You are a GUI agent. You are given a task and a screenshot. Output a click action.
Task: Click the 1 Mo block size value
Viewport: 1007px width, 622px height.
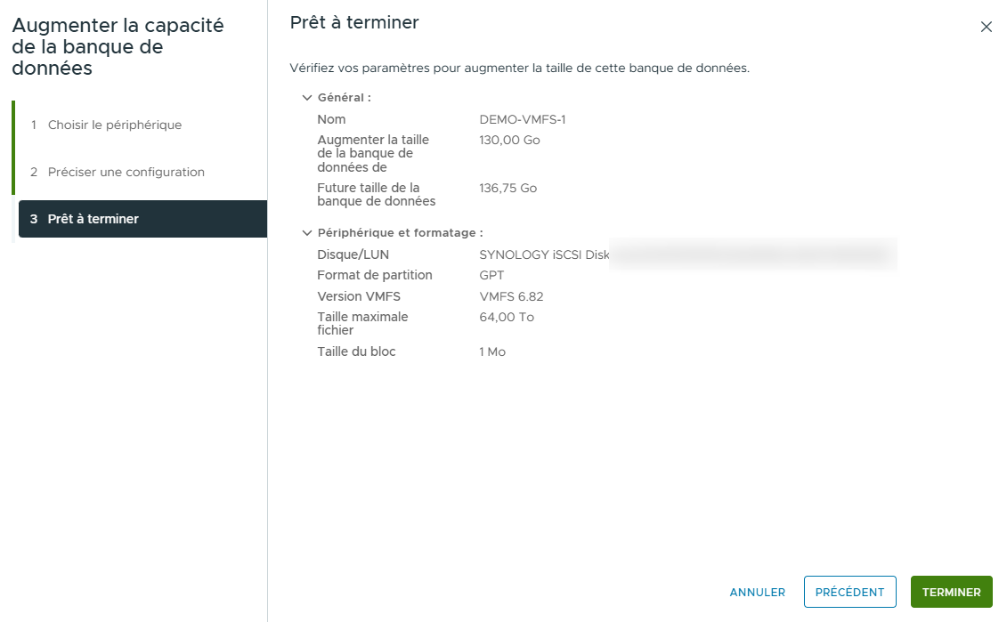[x=492, y=351]
